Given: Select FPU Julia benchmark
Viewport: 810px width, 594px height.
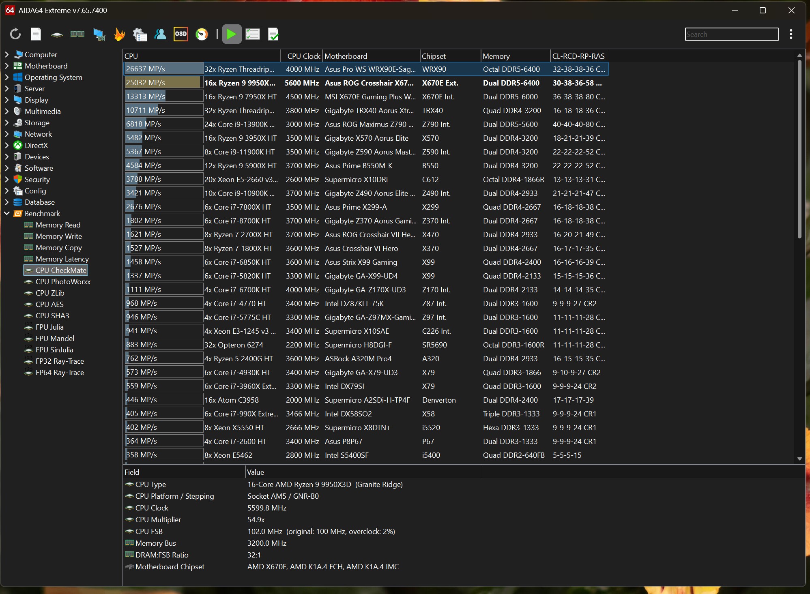Looking at the screenshot, I should (49, 327).
